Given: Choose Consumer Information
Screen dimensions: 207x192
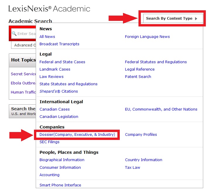Looking at the screenshot, I should point(60,168).
